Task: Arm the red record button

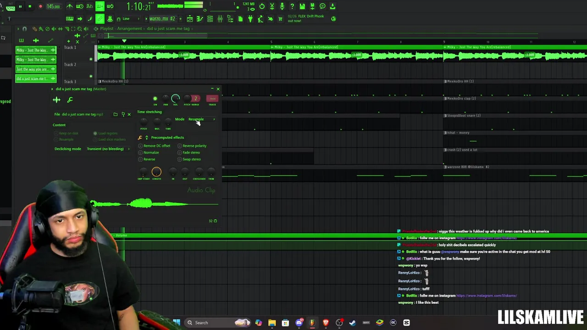Action: 40,6
